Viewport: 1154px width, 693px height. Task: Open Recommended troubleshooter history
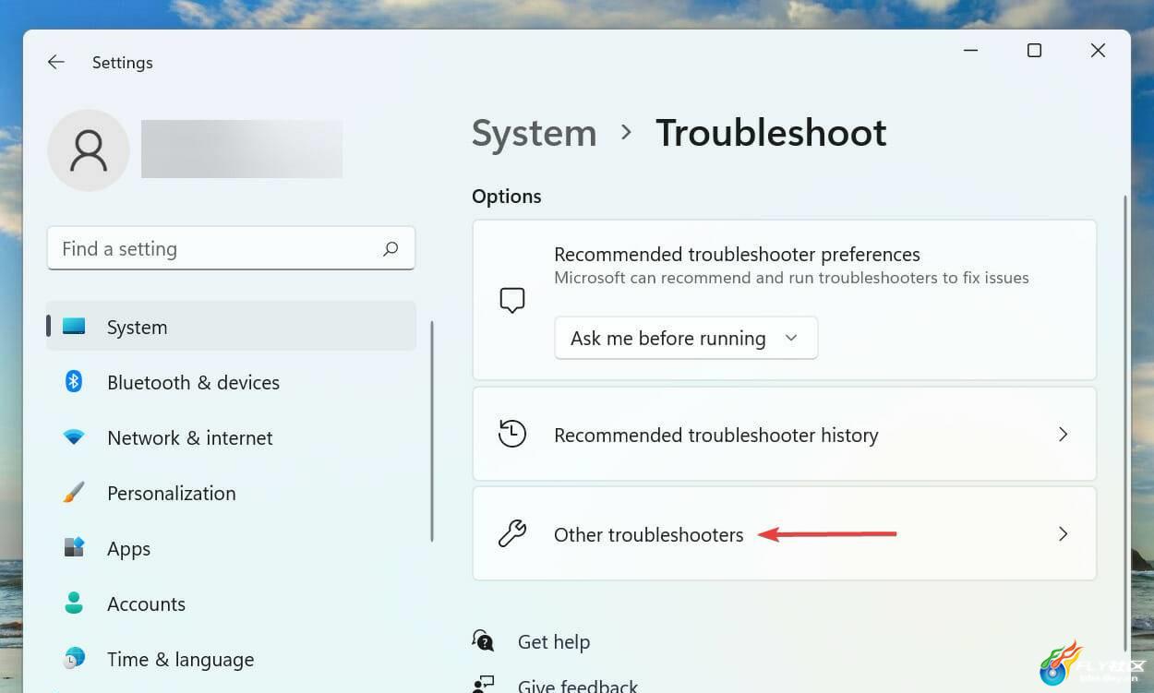(785, 434)
